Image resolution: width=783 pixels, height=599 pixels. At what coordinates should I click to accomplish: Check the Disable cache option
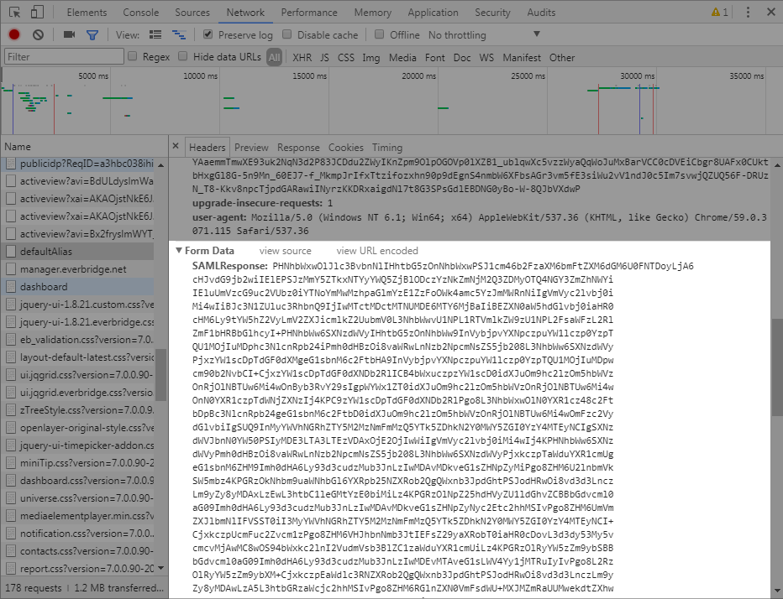[286, 34]
